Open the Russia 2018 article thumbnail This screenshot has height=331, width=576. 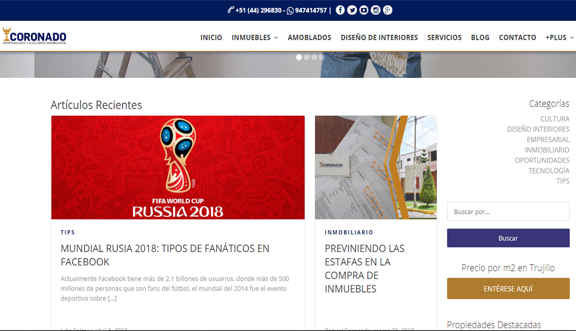178,168
